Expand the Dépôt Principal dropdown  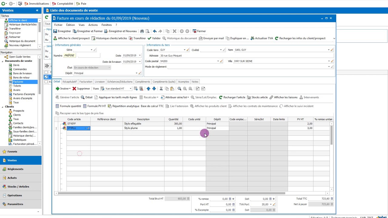pyautogui.click(x=136, y=73)
